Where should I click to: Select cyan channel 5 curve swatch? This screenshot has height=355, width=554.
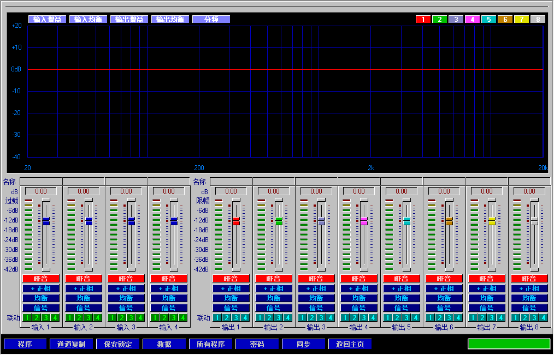(x=489, y=20)
